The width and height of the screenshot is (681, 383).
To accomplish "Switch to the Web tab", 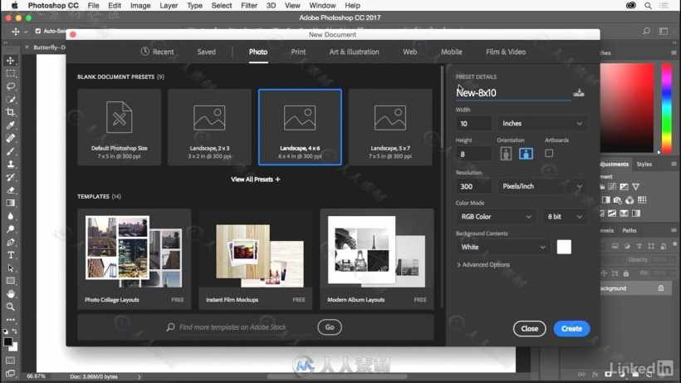I will coord(409,52).
